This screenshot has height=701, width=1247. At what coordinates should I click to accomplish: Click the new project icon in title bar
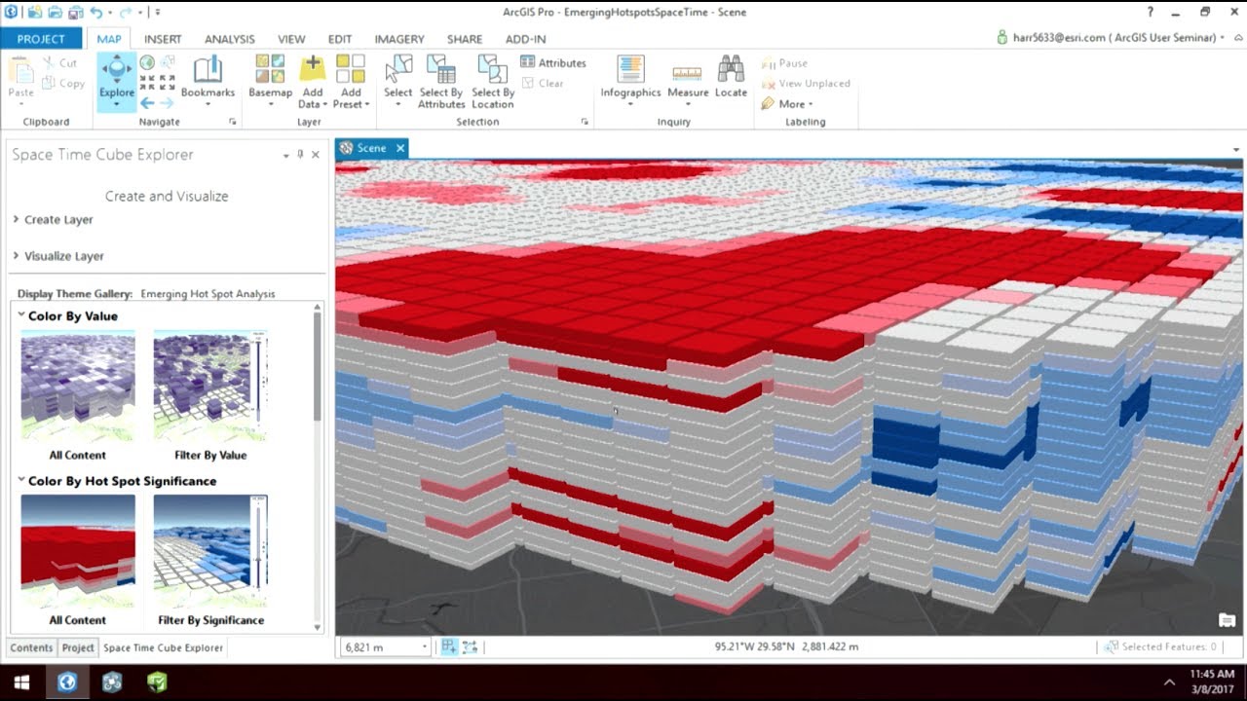(35, 12)
